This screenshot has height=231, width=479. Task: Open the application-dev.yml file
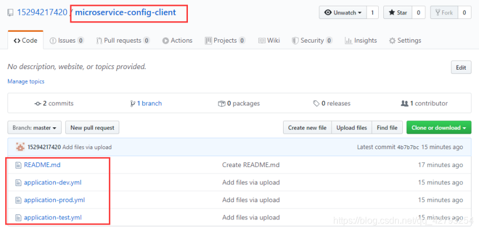tap(53, 183)
